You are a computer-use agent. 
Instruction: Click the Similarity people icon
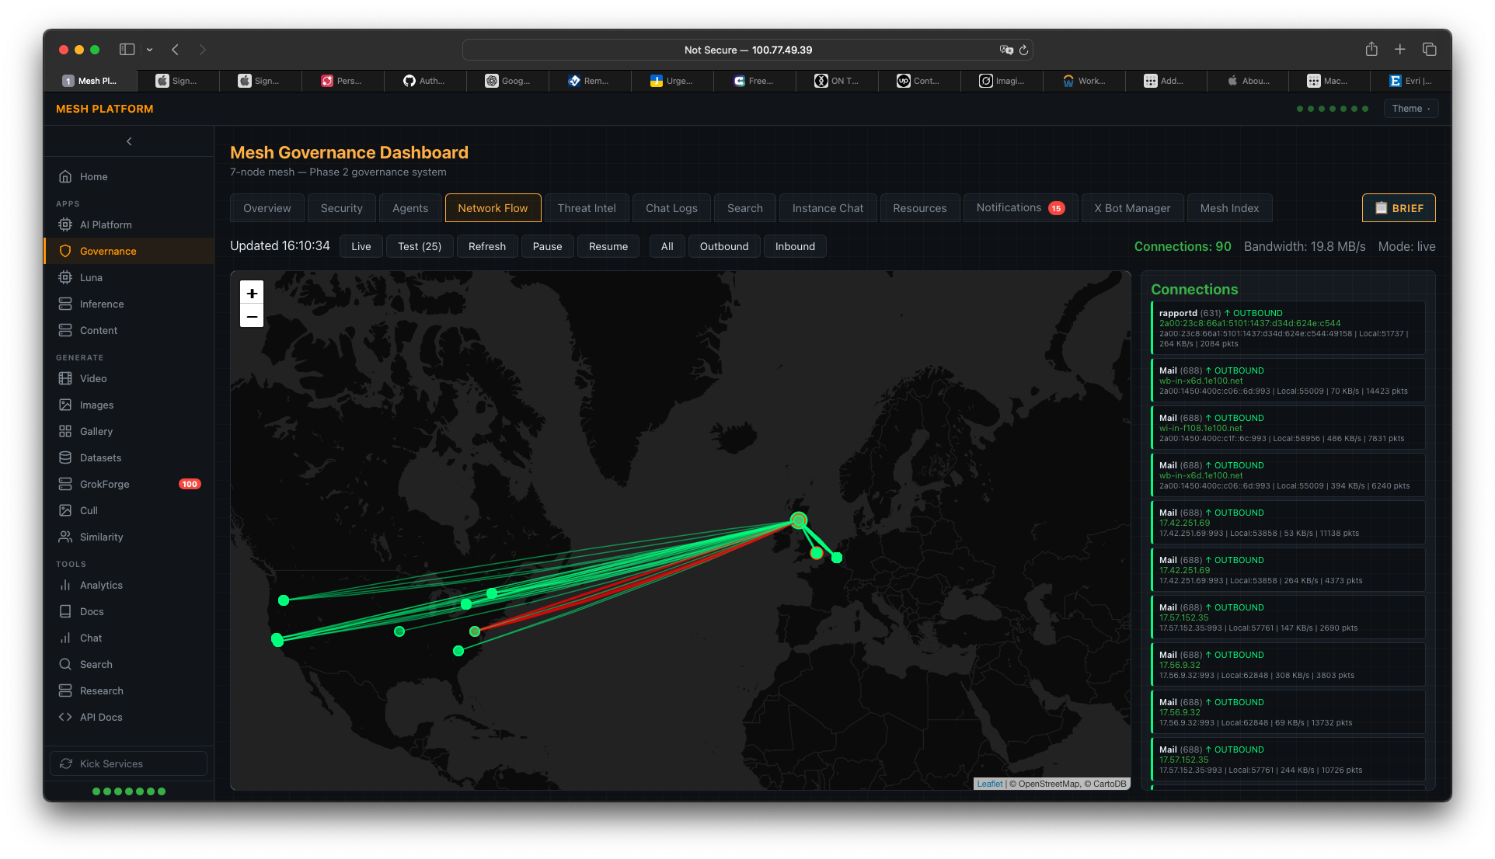point(65,537)
